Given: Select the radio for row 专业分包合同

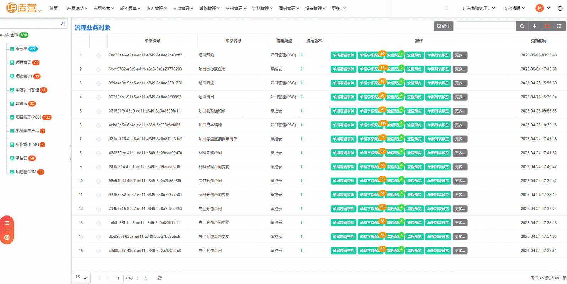Looking at the screenshot, I should [x=99, y=209].
